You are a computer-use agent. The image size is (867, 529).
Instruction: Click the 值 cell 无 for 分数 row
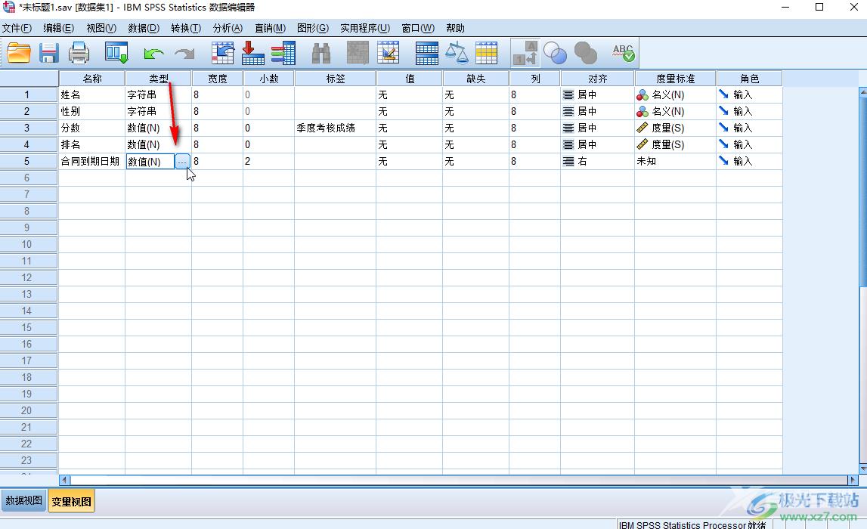click(x=409, y=128)
